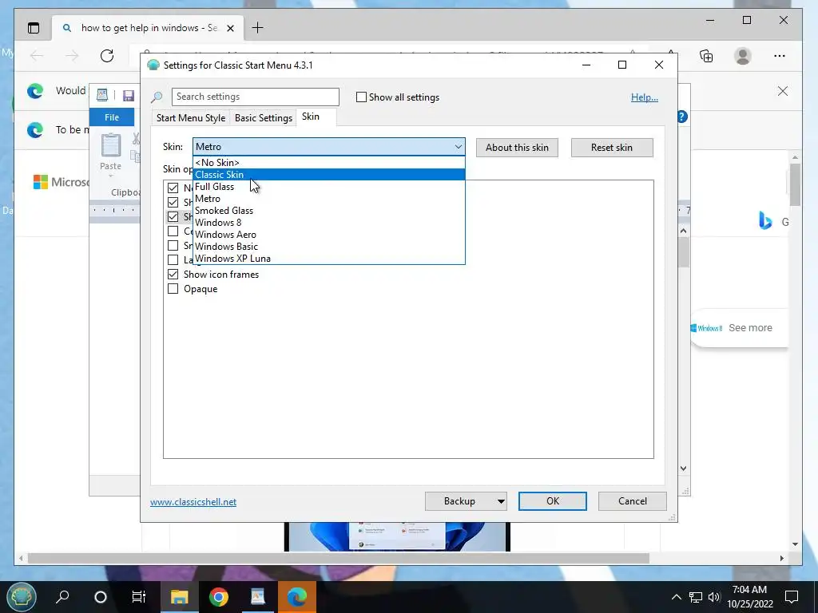Open the notification center icon
This screenshot has height=613, width=818.
click(x=792, y=597)
